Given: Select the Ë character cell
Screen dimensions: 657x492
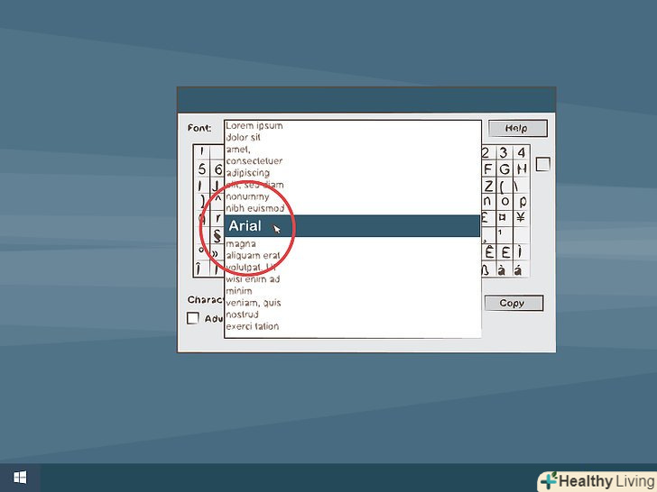Looking at the screenshot, I should click(505, 252).
